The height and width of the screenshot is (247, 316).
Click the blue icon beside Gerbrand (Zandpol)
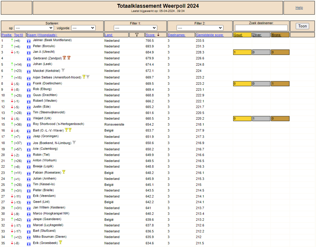(29, 59)
